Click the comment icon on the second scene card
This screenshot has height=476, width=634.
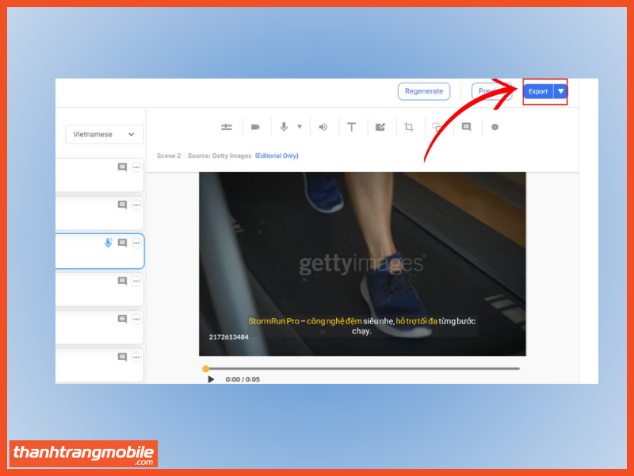click(122, 205)
